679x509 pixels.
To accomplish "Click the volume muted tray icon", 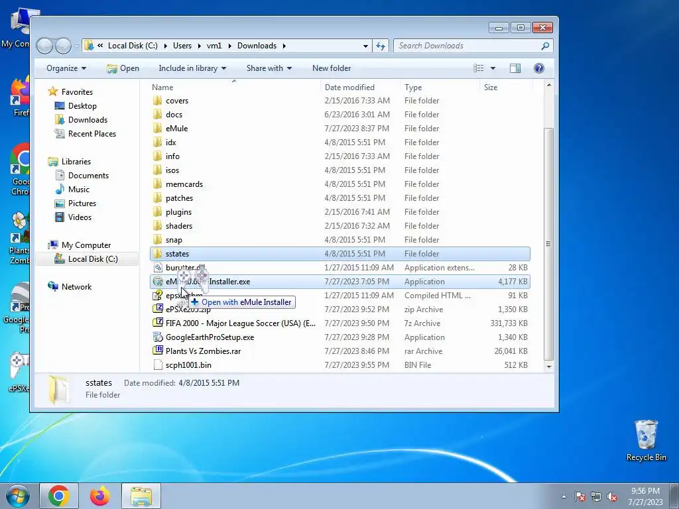I will 612,497.
